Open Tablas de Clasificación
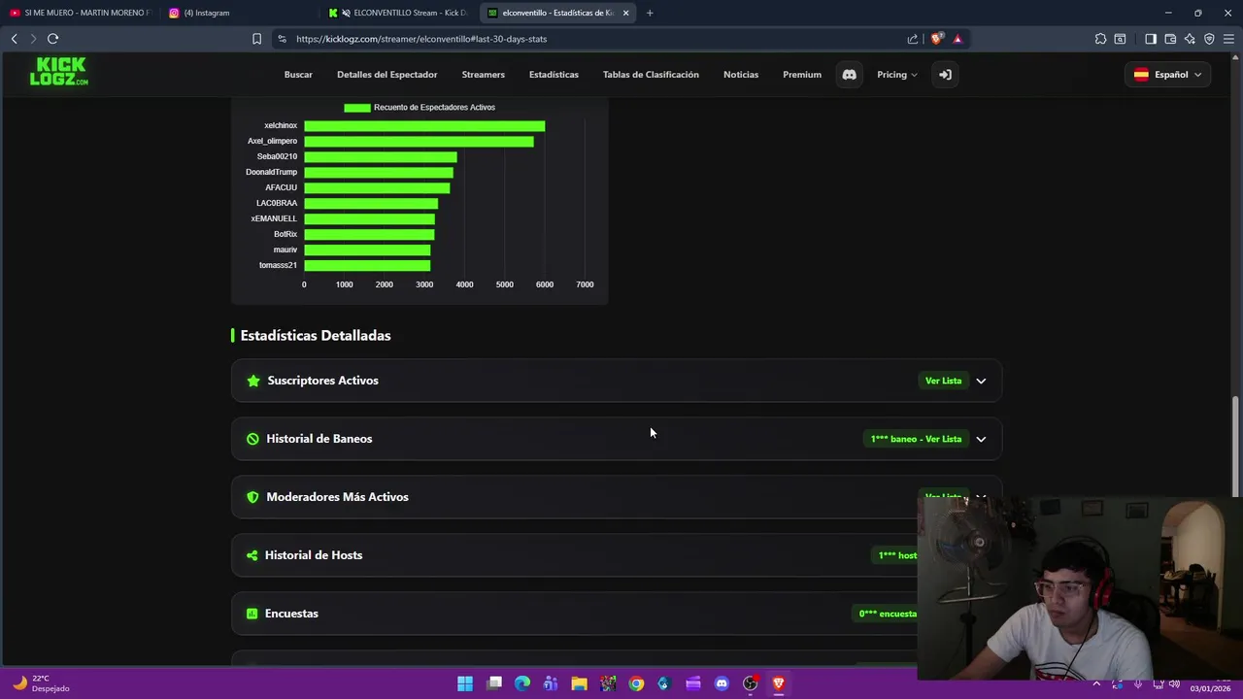1243x699 pixels. click(651, 75)
